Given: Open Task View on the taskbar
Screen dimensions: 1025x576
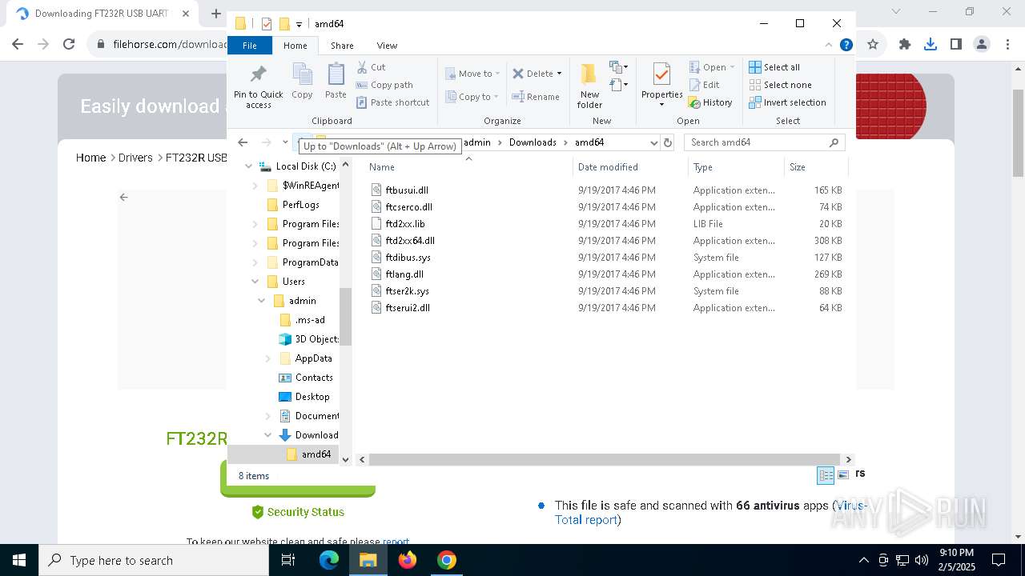Looking at the screenshot, I should click(x=288, y=560).
